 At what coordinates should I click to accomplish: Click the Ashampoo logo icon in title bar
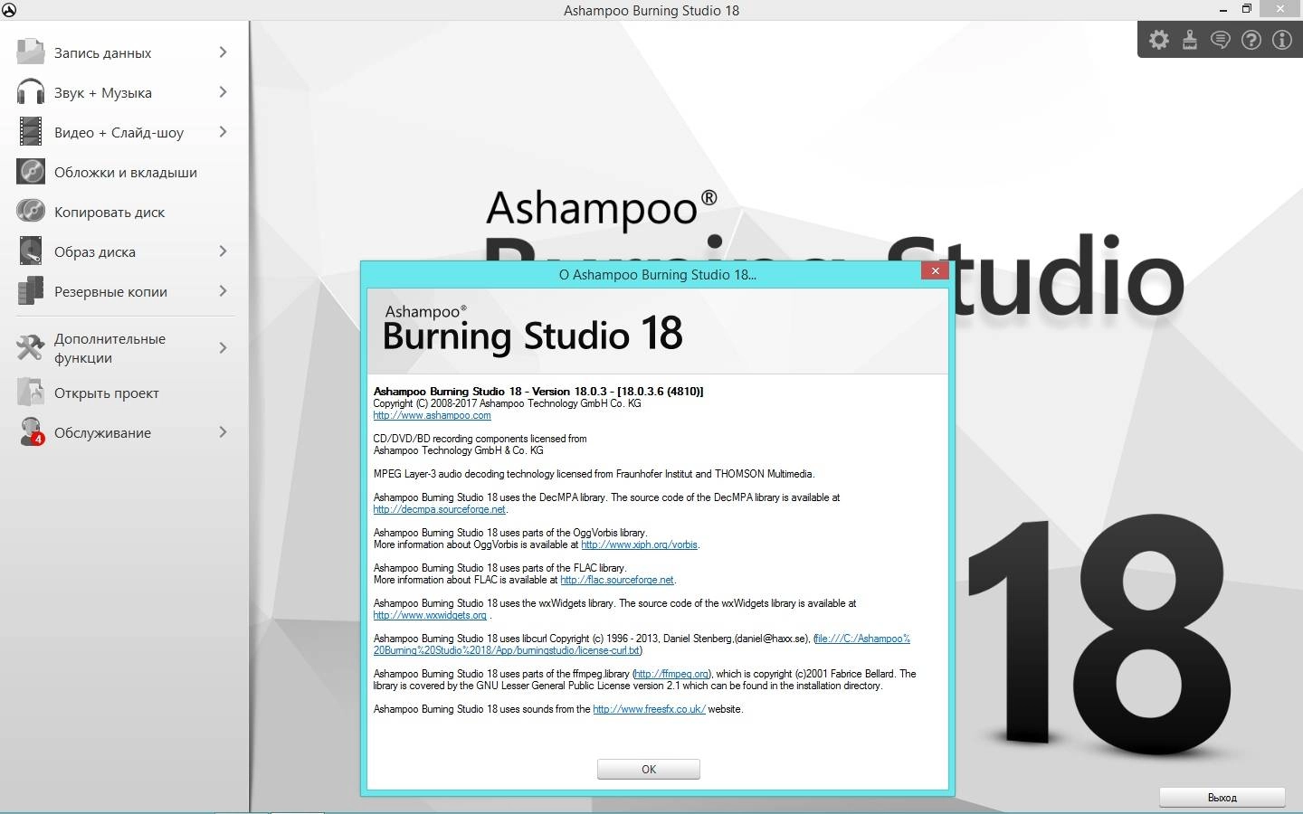tap(9, 10)
